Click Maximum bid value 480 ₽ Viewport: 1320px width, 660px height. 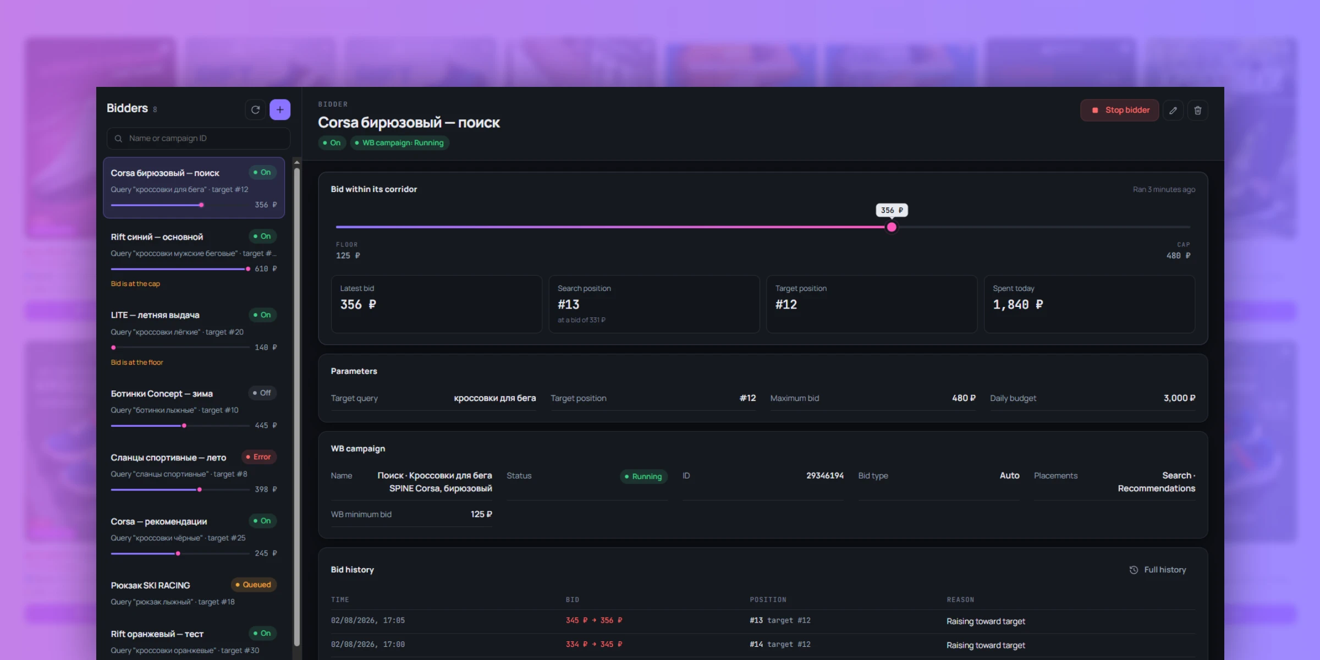(964, 398)
